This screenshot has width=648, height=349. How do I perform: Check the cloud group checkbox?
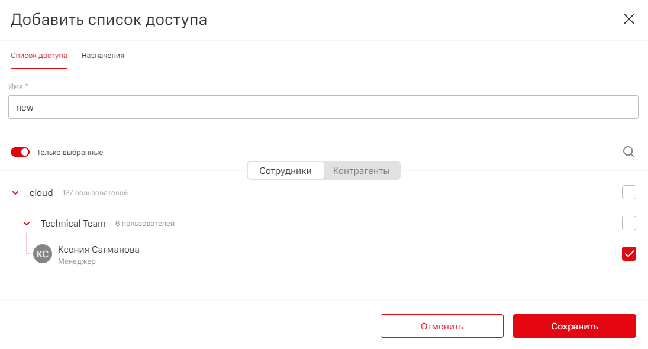(628, 192)
